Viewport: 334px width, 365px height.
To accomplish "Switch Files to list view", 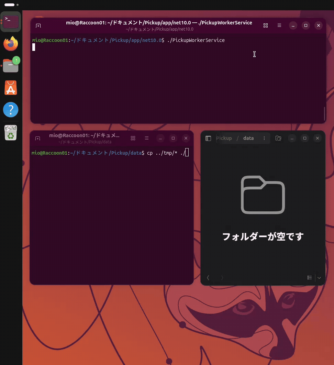I will 310,277.
